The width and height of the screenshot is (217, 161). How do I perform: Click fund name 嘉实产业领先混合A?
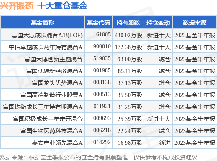pos(57,143)
